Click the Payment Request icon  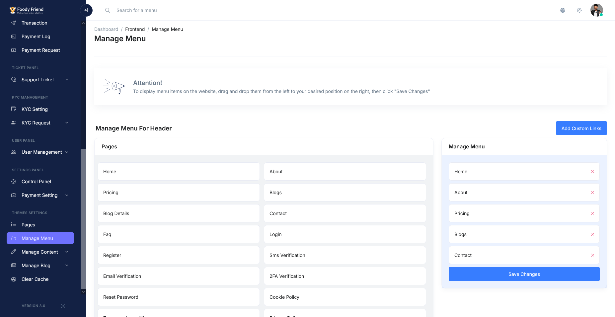click(14, 50)
